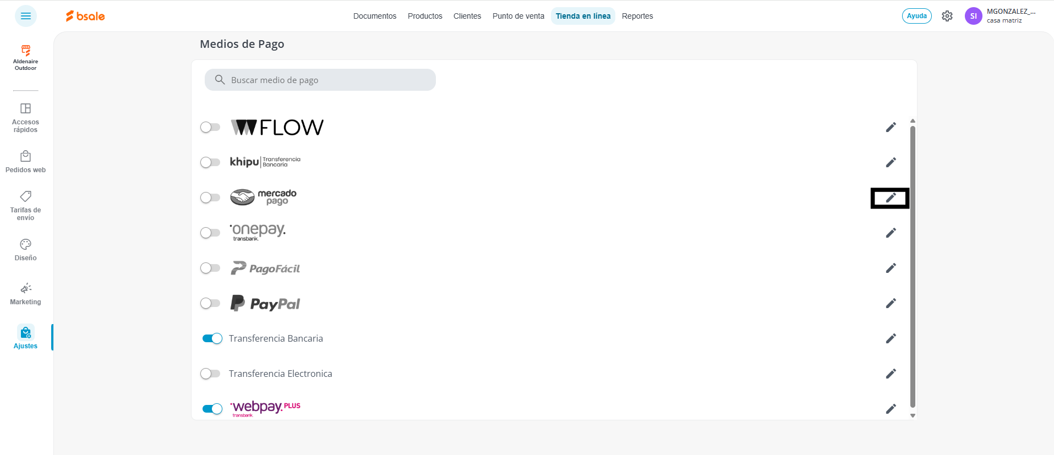
Task: Select Ajustes in sidebar
Action: click(x=26, y=337)
